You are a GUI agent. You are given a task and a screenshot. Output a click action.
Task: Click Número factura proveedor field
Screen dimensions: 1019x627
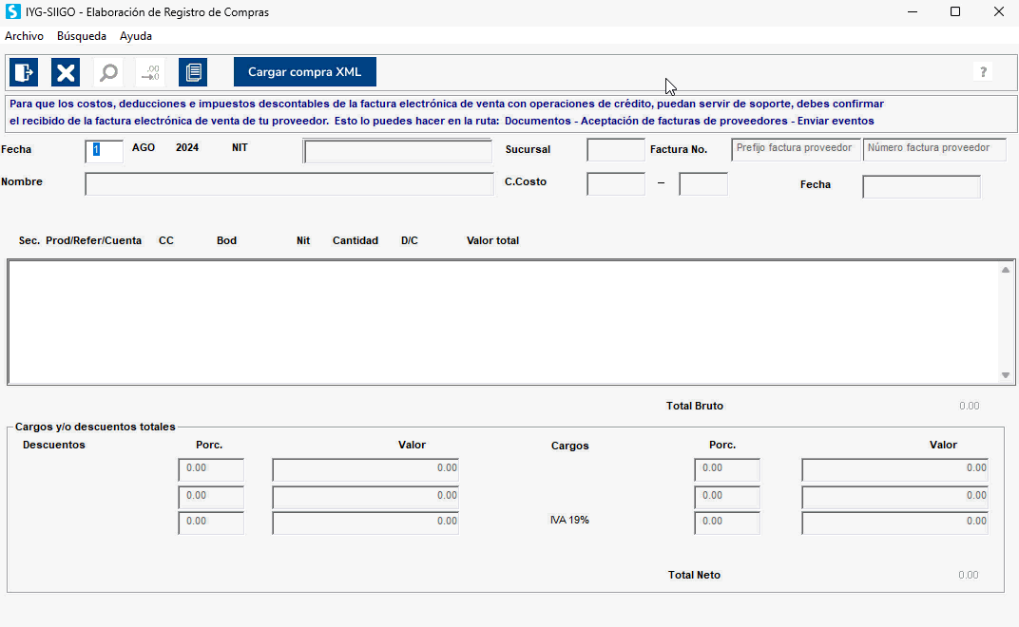click(934, 149)
